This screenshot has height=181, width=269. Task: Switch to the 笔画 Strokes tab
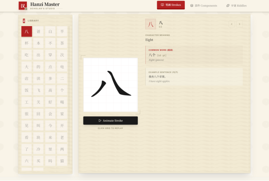[x=171, y=5]
